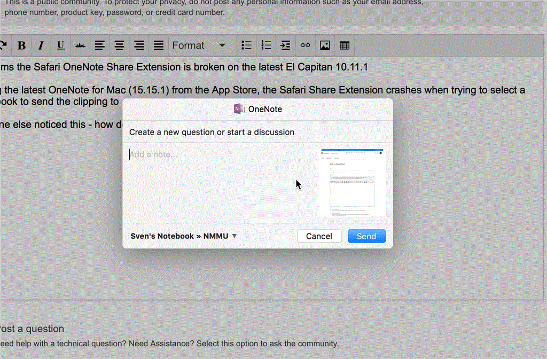The height and width of the screenshot is (359, 547).
Task: Apply strikethrough formatting
Action: click(x=80, y=45)
